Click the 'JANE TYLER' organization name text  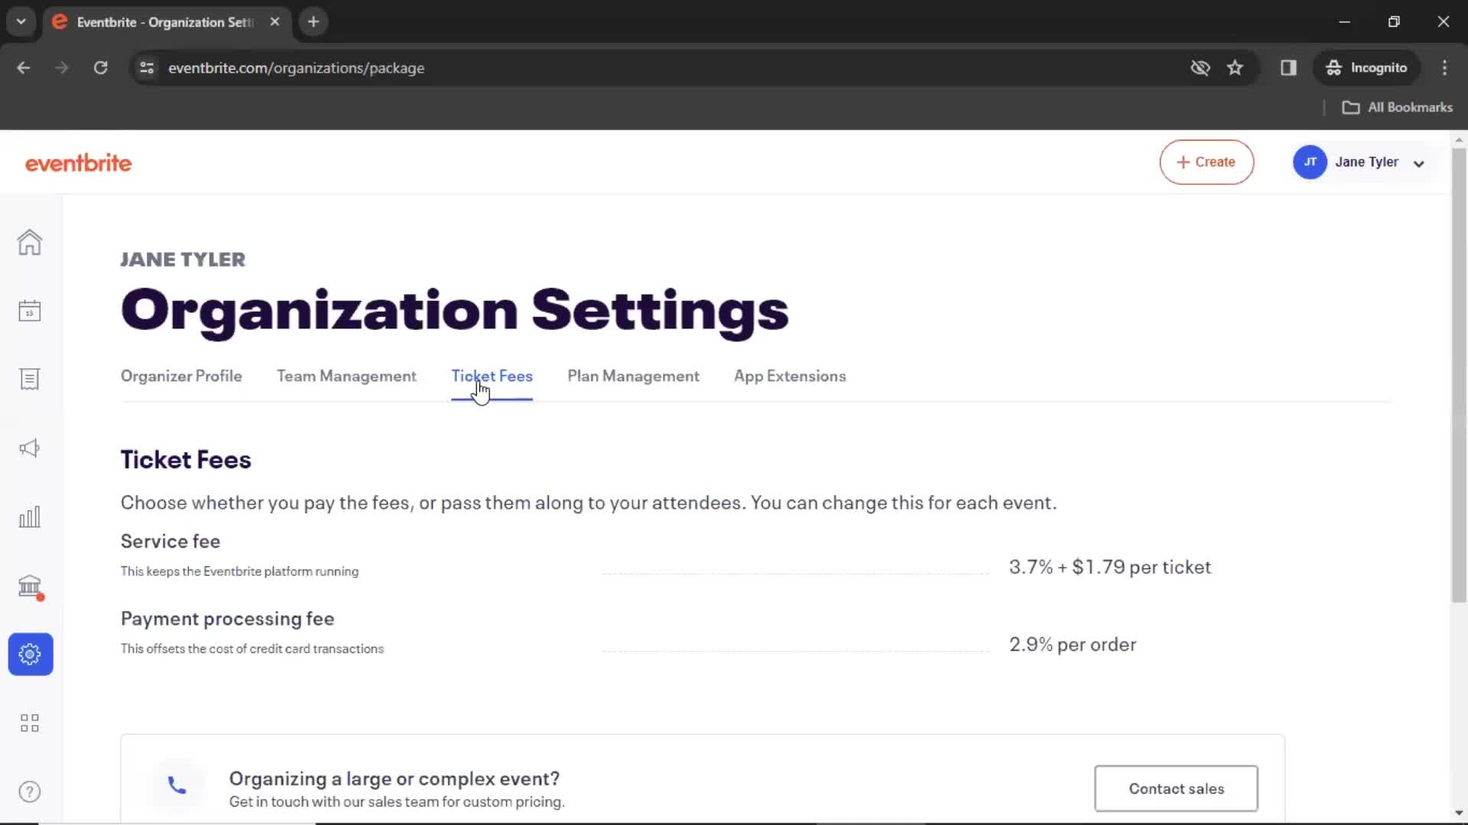(183, 260)
